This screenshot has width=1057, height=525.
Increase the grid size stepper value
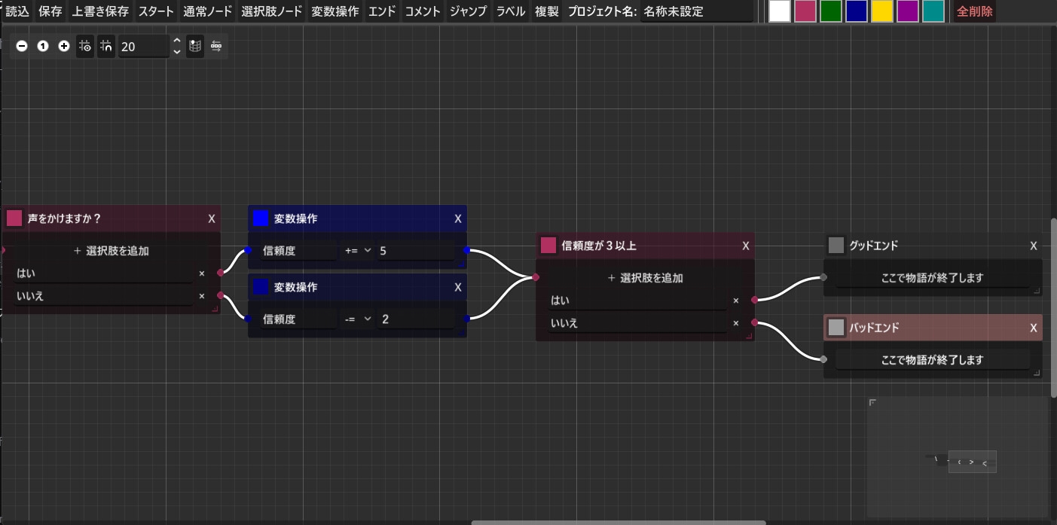176,41
